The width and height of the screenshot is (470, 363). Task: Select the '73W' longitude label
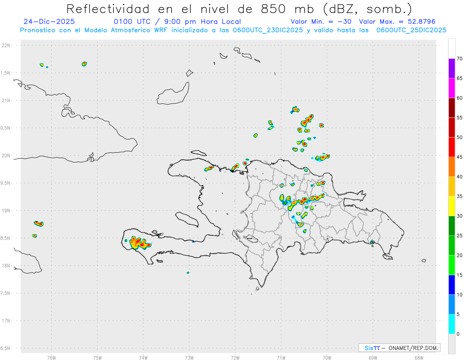[189, 358]
